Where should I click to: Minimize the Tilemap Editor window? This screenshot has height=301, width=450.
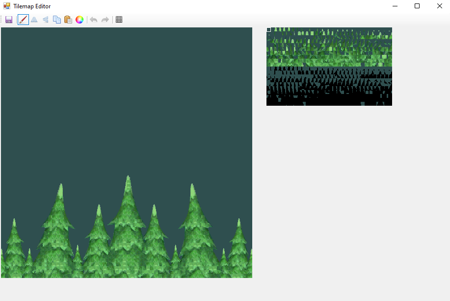[x=394, y=6]
